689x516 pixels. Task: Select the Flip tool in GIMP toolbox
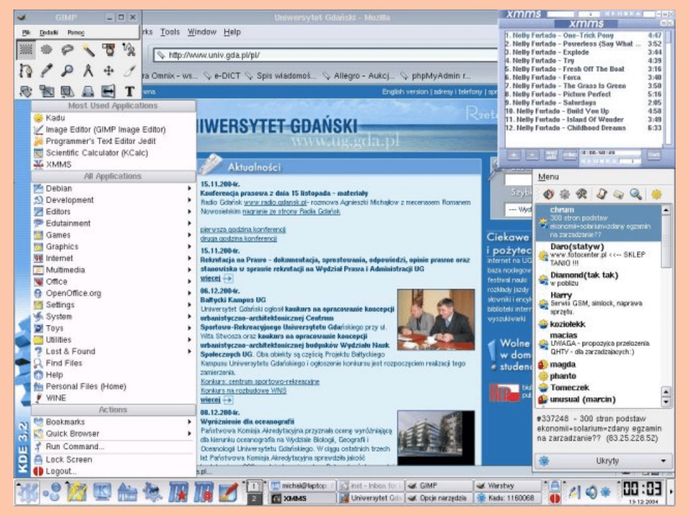tap(108, 91)
